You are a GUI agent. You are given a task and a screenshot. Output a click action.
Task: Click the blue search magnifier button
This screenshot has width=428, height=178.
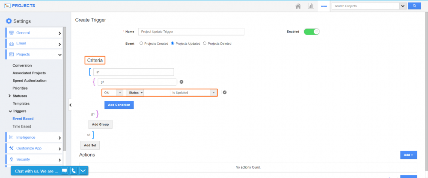click(414, 6)
